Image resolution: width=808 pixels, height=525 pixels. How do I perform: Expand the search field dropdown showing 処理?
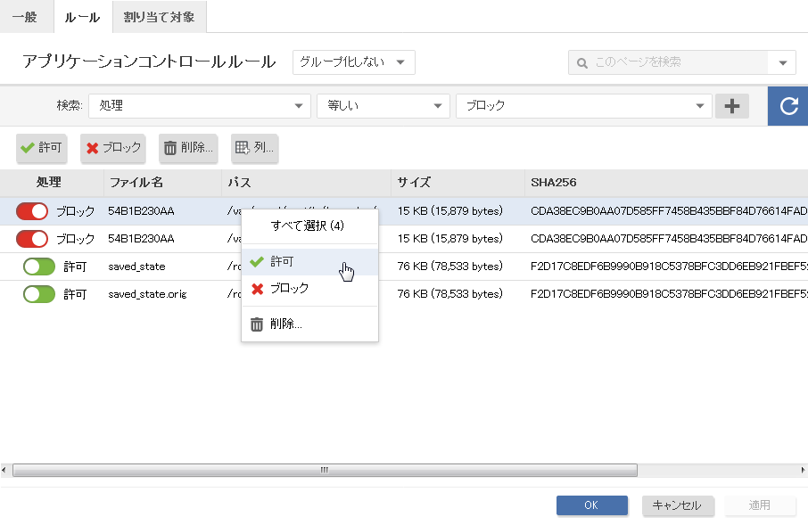coord(199,106)
